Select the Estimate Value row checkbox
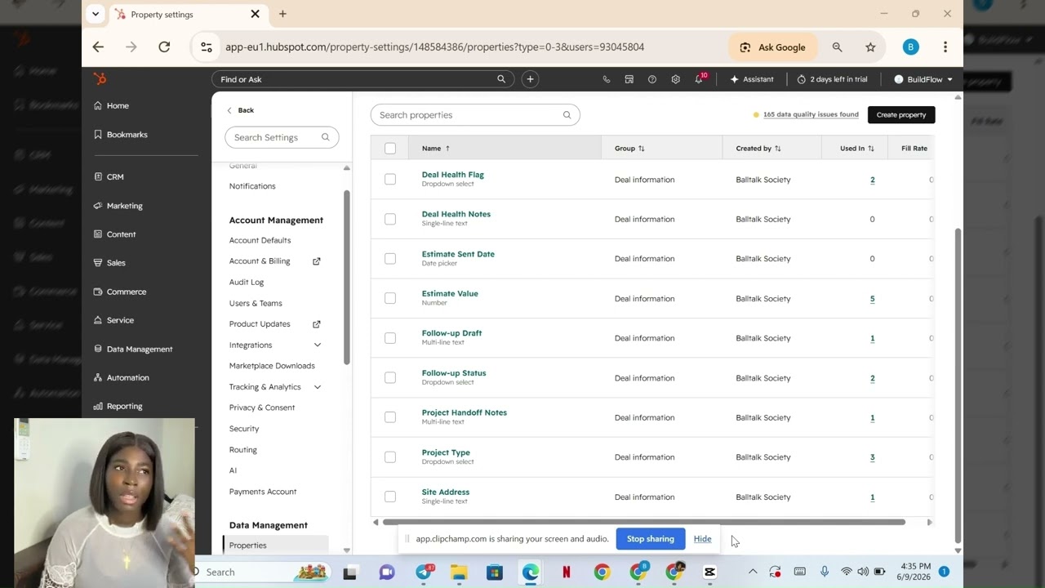1045x588 pixels. point(390,298)
